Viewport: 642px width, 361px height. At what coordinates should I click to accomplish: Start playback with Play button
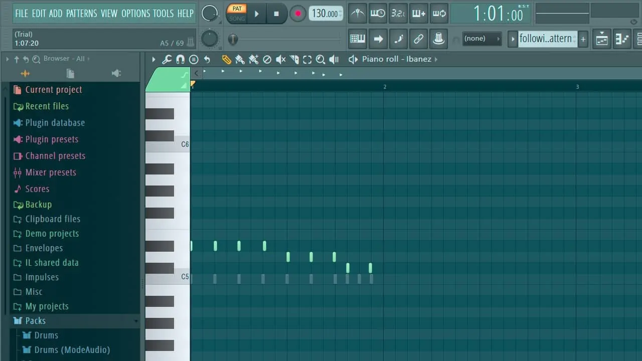[x=256, y=14]
